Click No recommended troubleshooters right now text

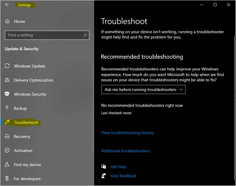pyautogui.click(x=142, y=105)
